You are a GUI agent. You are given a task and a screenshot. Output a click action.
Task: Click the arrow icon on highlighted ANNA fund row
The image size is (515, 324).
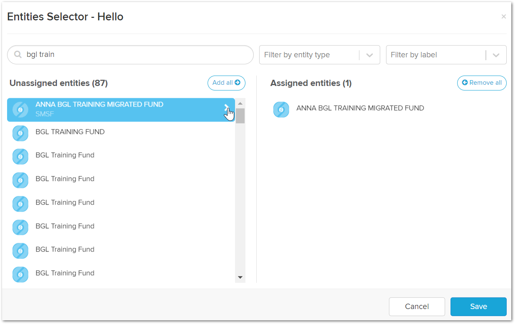(x=227, y=108)
